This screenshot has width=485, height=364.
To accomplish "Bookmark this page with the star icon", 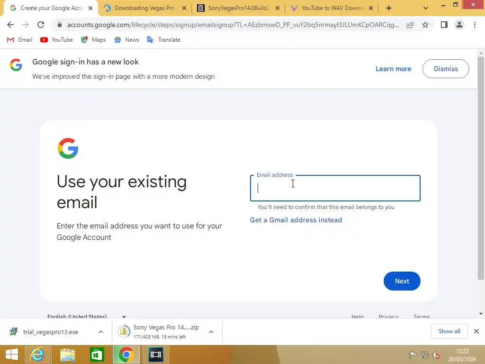I will [x=425, y=25].
